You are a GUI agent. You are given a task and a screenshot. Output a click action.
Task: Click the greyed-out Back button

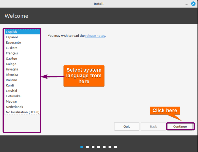pyautogui.click(x=153, y=126)
